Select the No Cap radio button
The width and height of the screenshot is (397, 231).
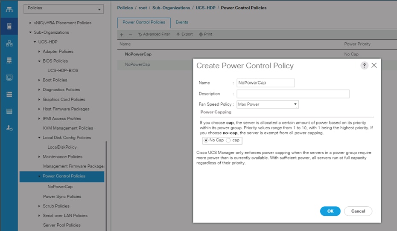pyautogui.click(x=206, y=140)
